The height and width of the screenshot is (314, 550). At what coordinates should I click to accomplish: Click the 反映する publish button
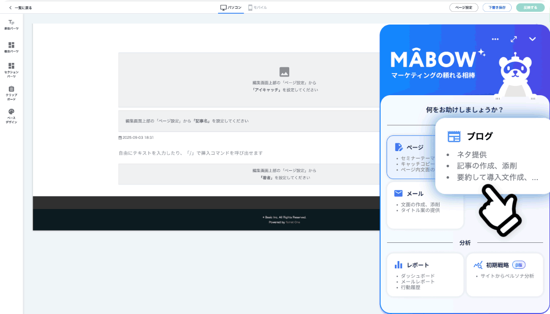pos(530,7)
